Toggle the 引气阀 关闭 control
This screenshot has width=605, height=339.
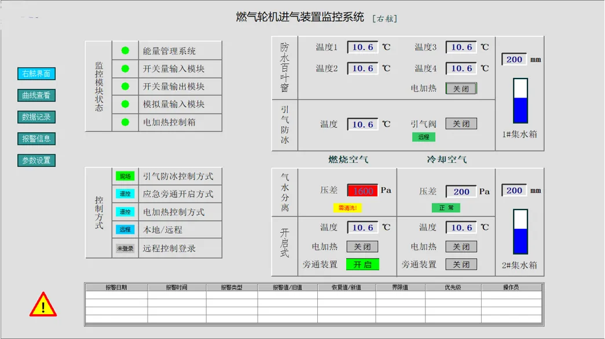pos(460,123)
